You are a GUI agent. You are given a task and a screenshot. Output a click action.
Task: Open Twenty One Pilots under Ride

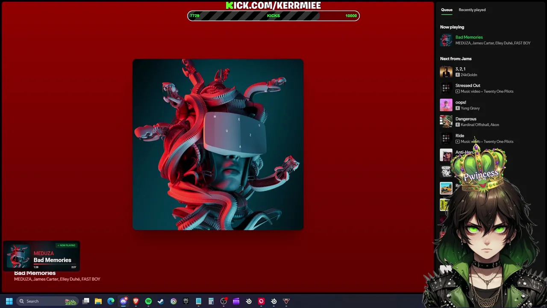point(498,142)
